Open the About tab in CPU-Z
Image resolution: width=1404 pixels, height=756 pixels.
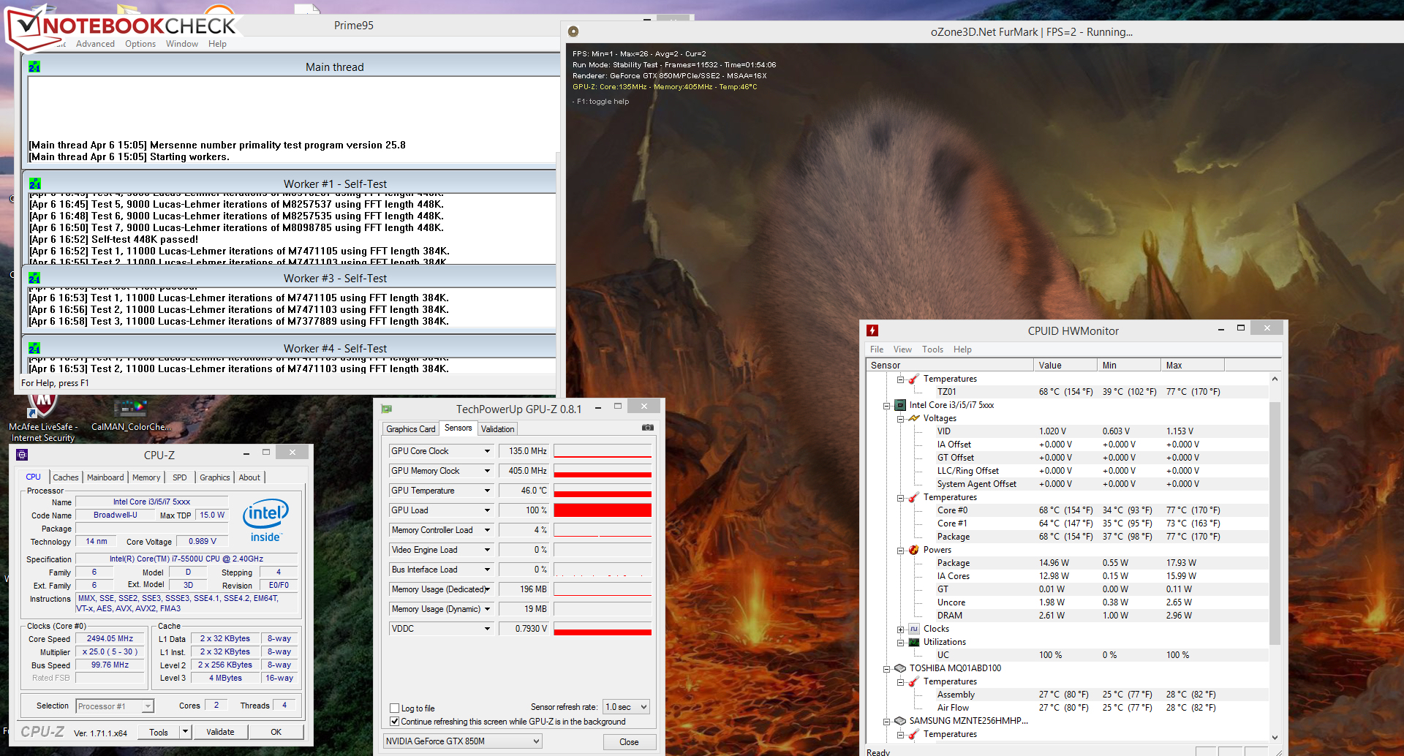tap(249, 477)
